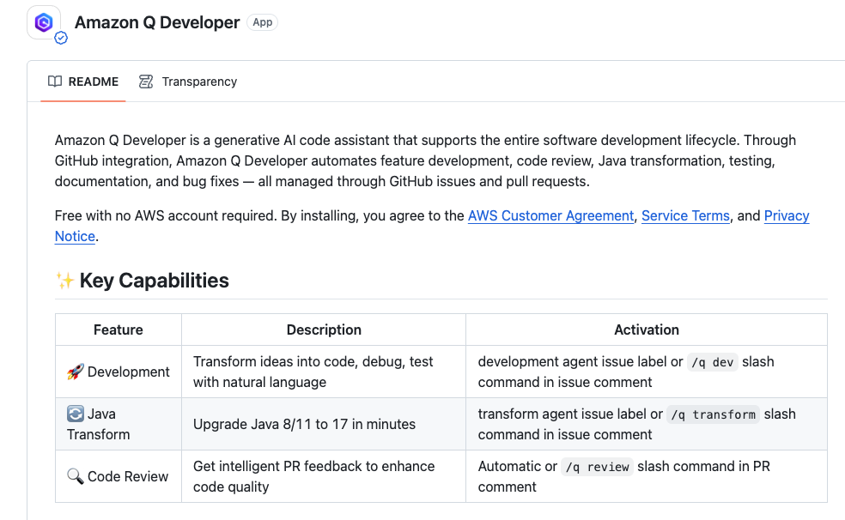This screenshot has width=845, height=520.
Task: Click the rocket icon in the Development row
Action: (76, 372)
